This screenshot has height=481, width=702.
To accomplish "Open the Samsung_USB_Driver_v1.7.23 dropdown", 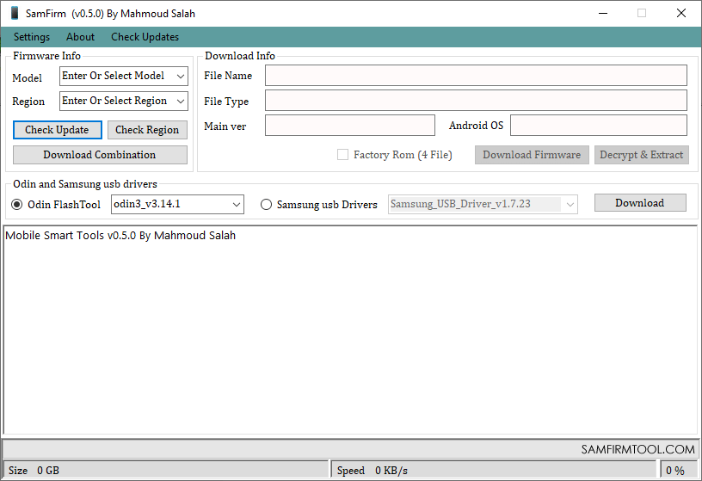I will pyautogui.click(x=483, y=204).
